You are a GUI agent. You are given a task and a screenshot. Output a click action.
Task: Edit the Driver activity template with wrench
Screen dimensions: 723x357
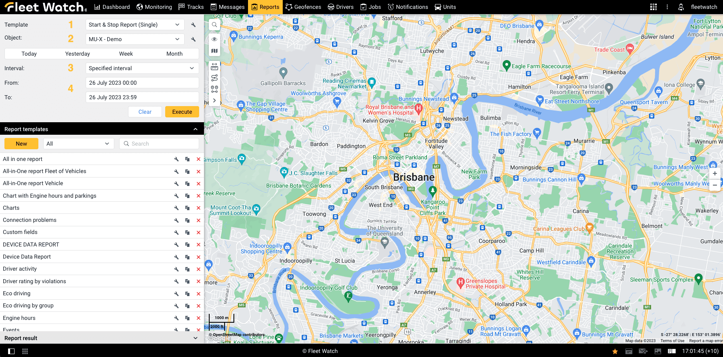177,269
